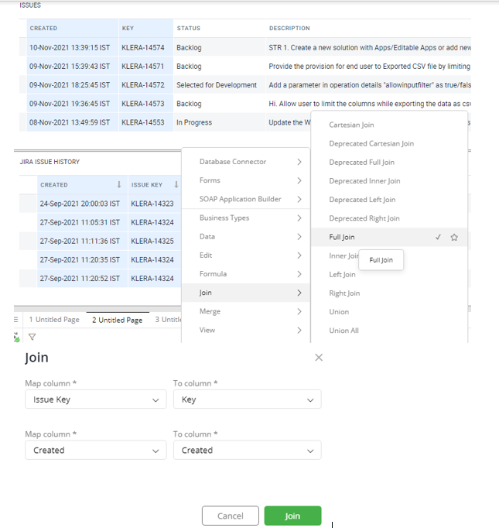This screenshot has width=499, height=528.
Task: Click the filter funnel icon below the page tabs
Action: tap(32, 337)
